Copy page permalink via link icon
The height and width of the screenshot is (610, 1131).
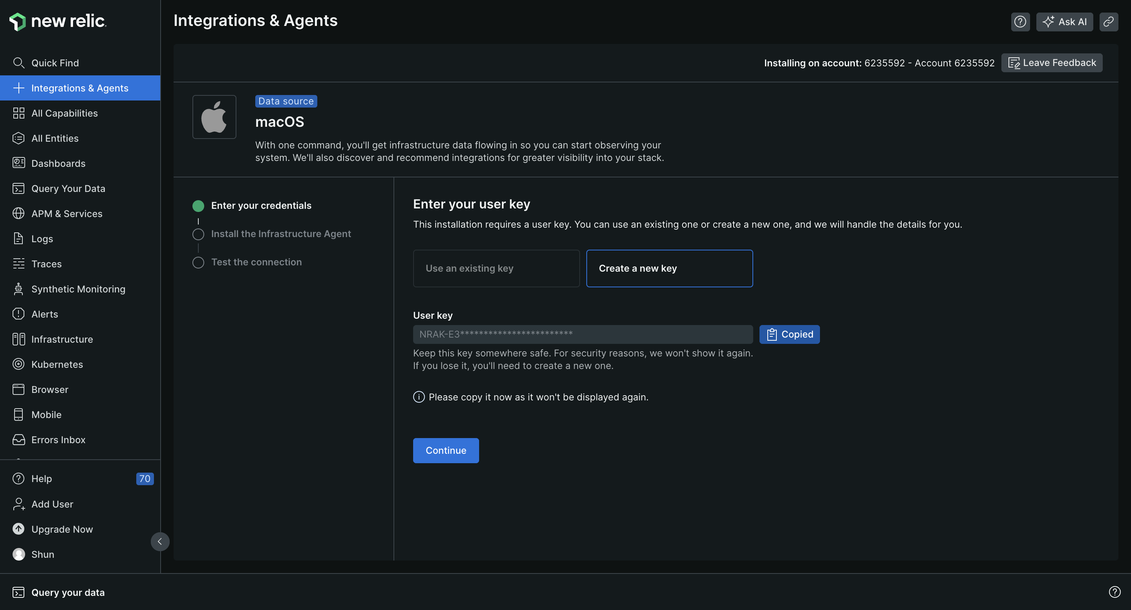coord(1108,22)
